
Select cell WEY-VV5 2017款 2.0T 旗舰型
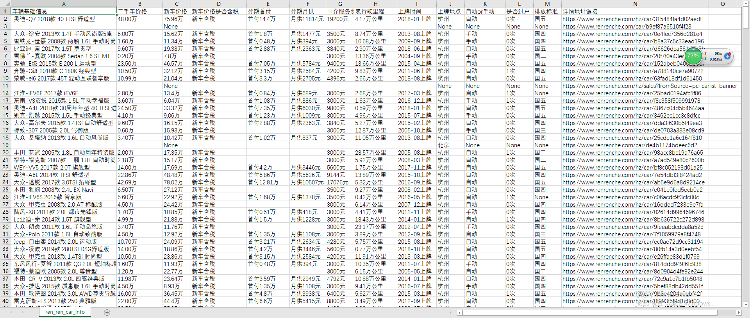(x=64, y=167)
